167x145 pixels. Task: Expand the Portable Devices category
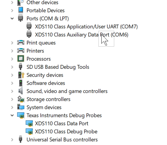pyautogui.click(x=12, y=10)
